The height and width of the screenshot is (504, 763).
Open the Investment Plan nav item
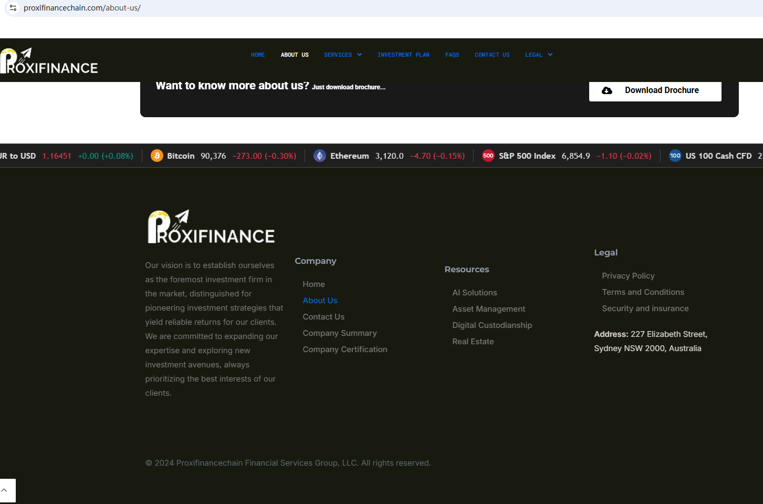pyautogui.click(x=403, y=55)
